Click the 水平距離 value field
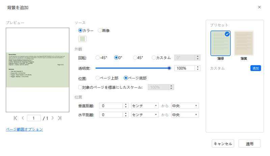The width and height of the screenshot is (270, 156). [x=111, y=115]
